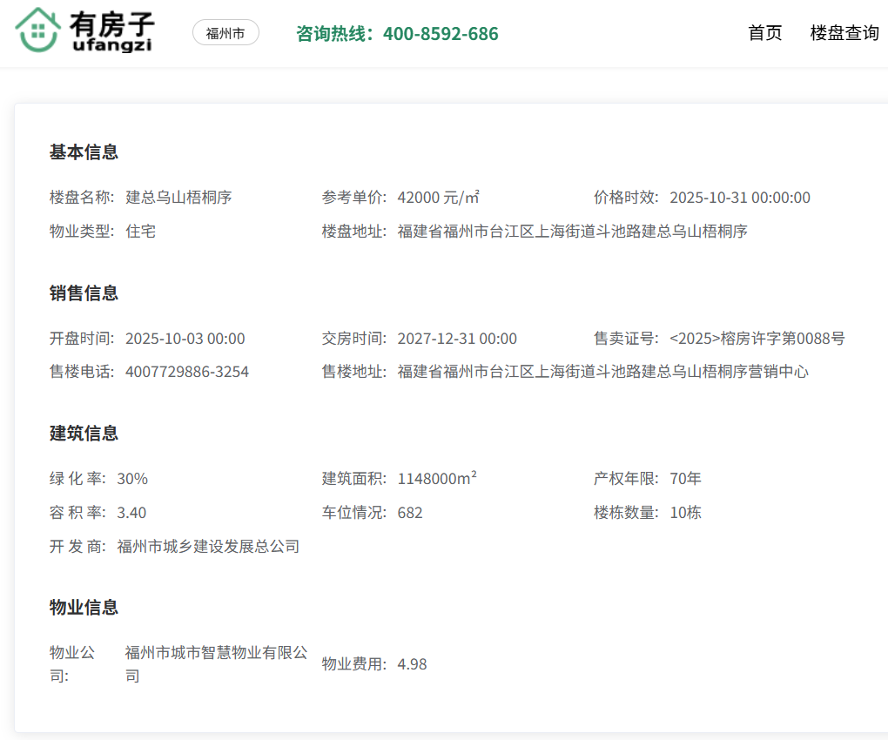Click developer name 福州市城乡建设发展总公司

(208, 547)
